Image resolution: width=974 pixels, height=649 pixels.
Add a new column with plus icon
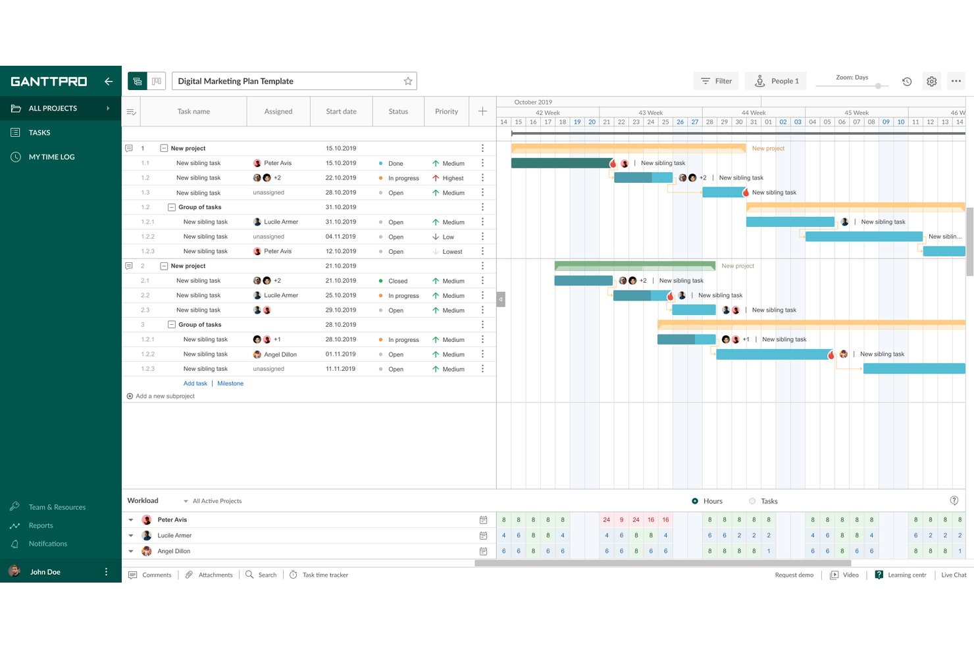click(x=482, y=111)
